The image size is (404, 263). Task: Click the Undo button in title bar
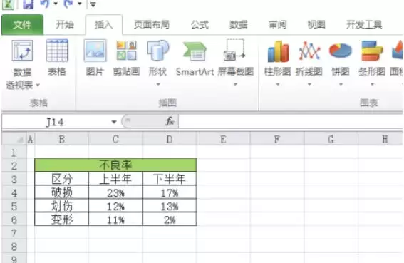(x=45, y=4)
